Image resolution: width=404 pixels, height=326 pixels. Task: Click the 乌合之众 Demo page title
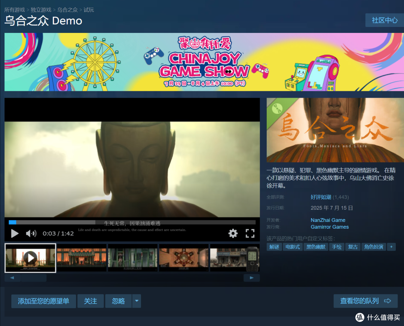(x=43, y=21)
